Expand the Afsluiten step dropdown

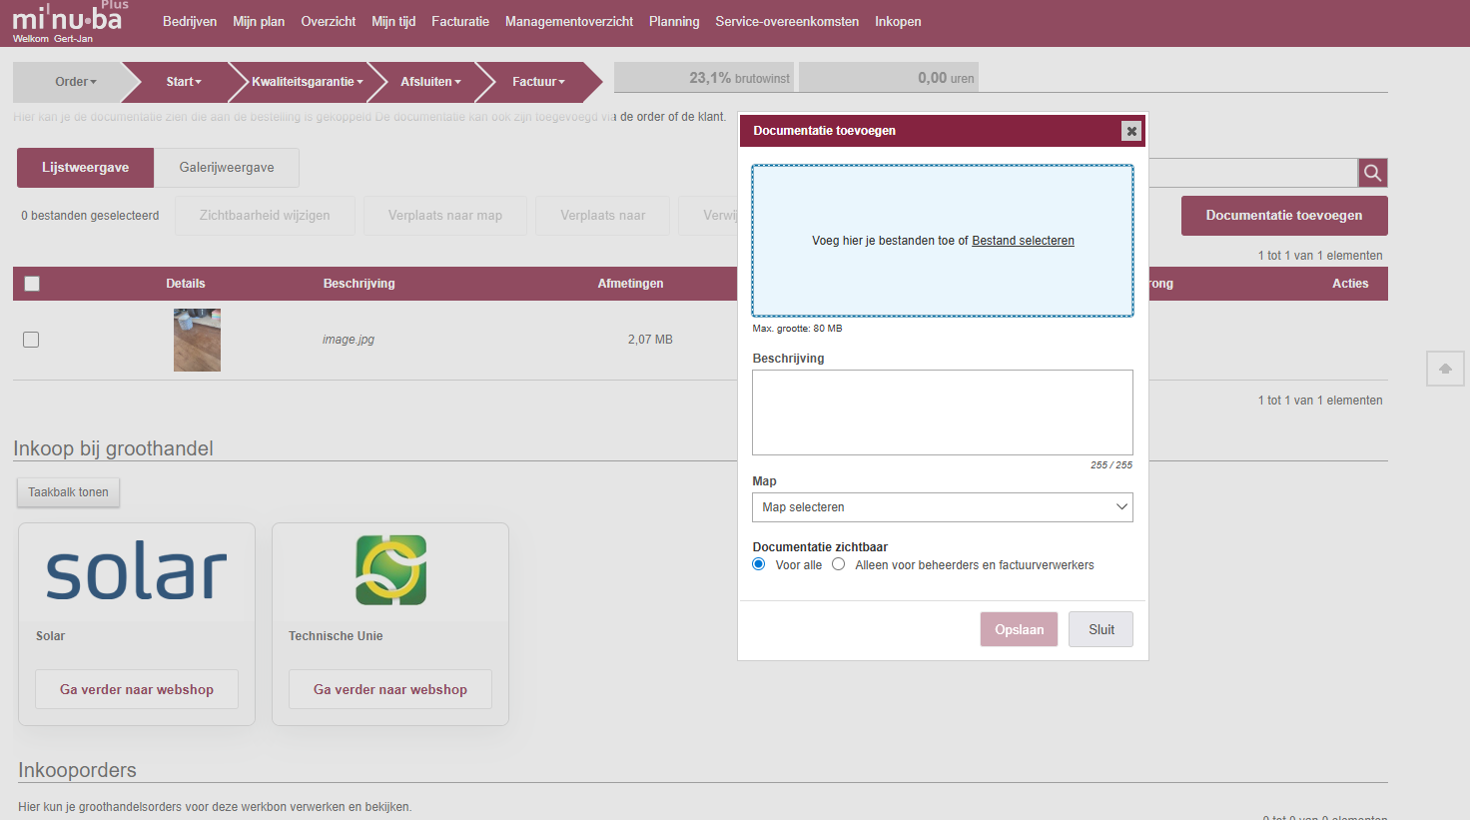pos(430,82)
